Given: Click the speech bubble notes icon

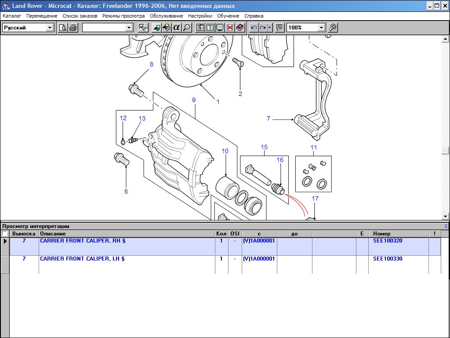Looking at the screenshot, I should [279, 28].
